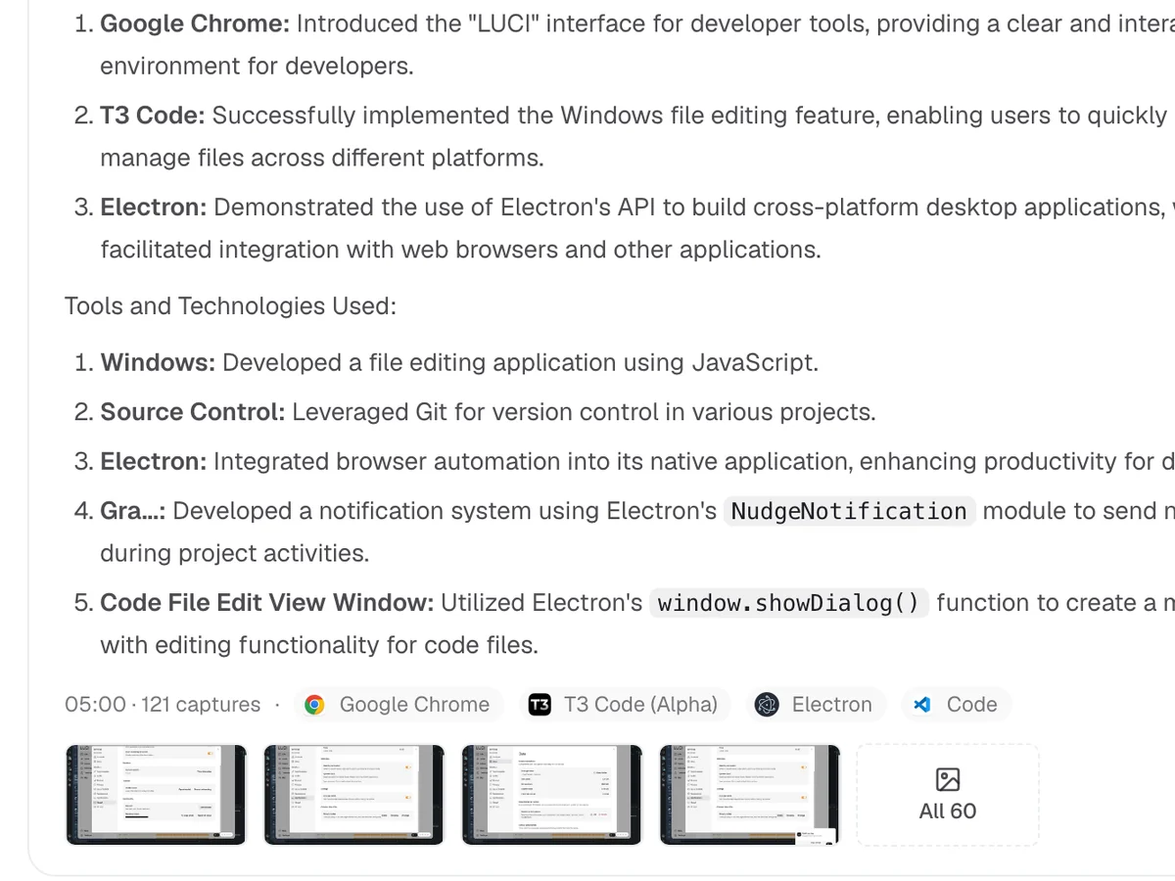This screenshot has height=881, width=1175.
Task: Click the VS Code icon chip
Action: tap(956, 705)
